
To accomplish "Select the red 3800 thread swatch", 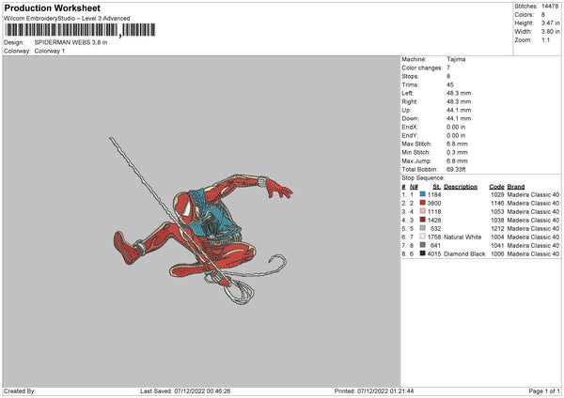I will point(423,203).
